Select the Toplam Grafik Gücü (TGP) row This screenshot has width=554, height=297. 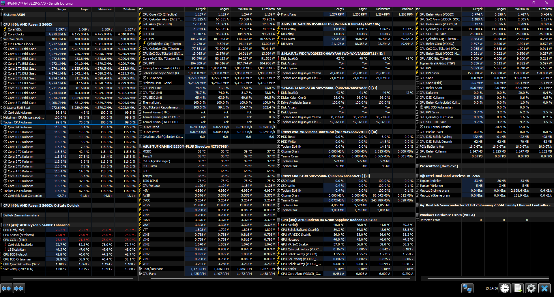tap(484, 63)
